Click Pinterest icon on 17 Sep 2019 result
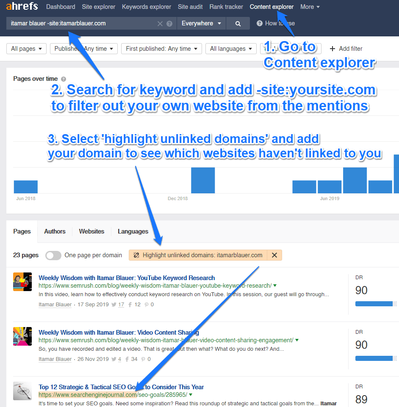399x407 pixels. click(147, 305)
